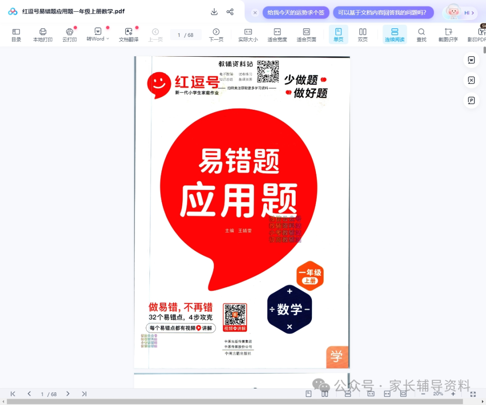This screenshot has height=405, width=486.
Task: Click the PDF cover page 易错题 应用题
Action: [x=242, y=212]
